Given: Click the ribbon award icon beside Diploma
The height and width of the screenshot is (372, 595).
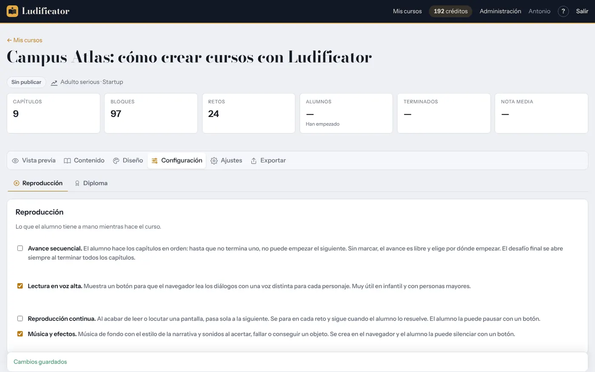Looking at the screenshot, I should point(77,183).
